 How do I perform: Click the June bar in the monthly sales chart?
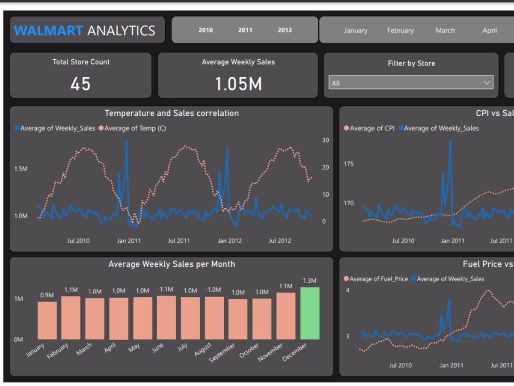[x=167, y=317]
